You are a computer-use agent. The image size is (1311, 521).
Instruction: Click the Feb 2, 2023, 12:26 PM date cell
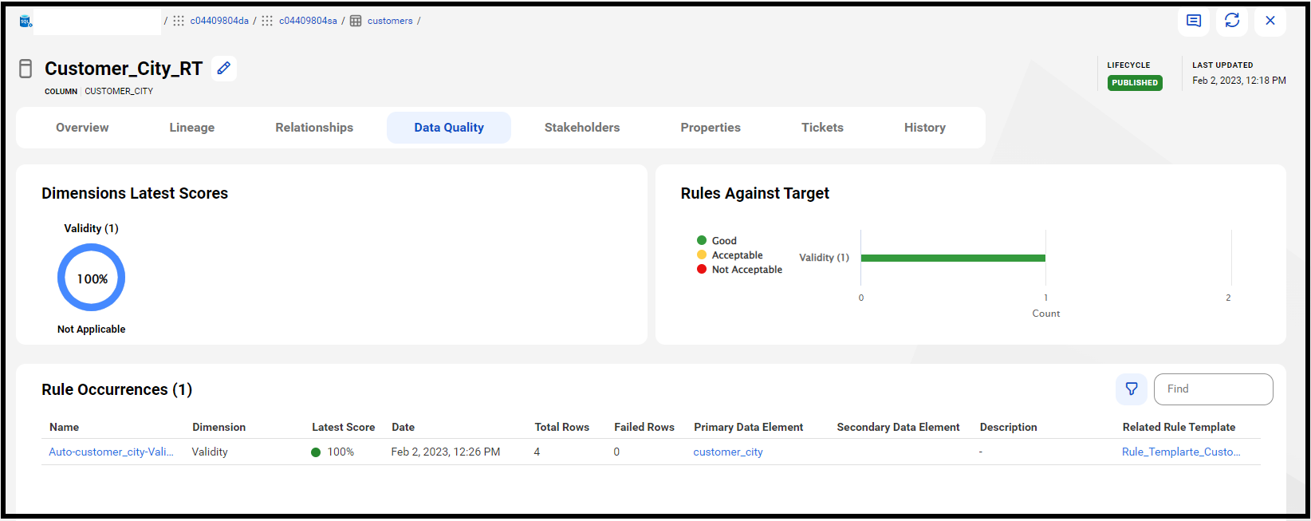point(446,452)
